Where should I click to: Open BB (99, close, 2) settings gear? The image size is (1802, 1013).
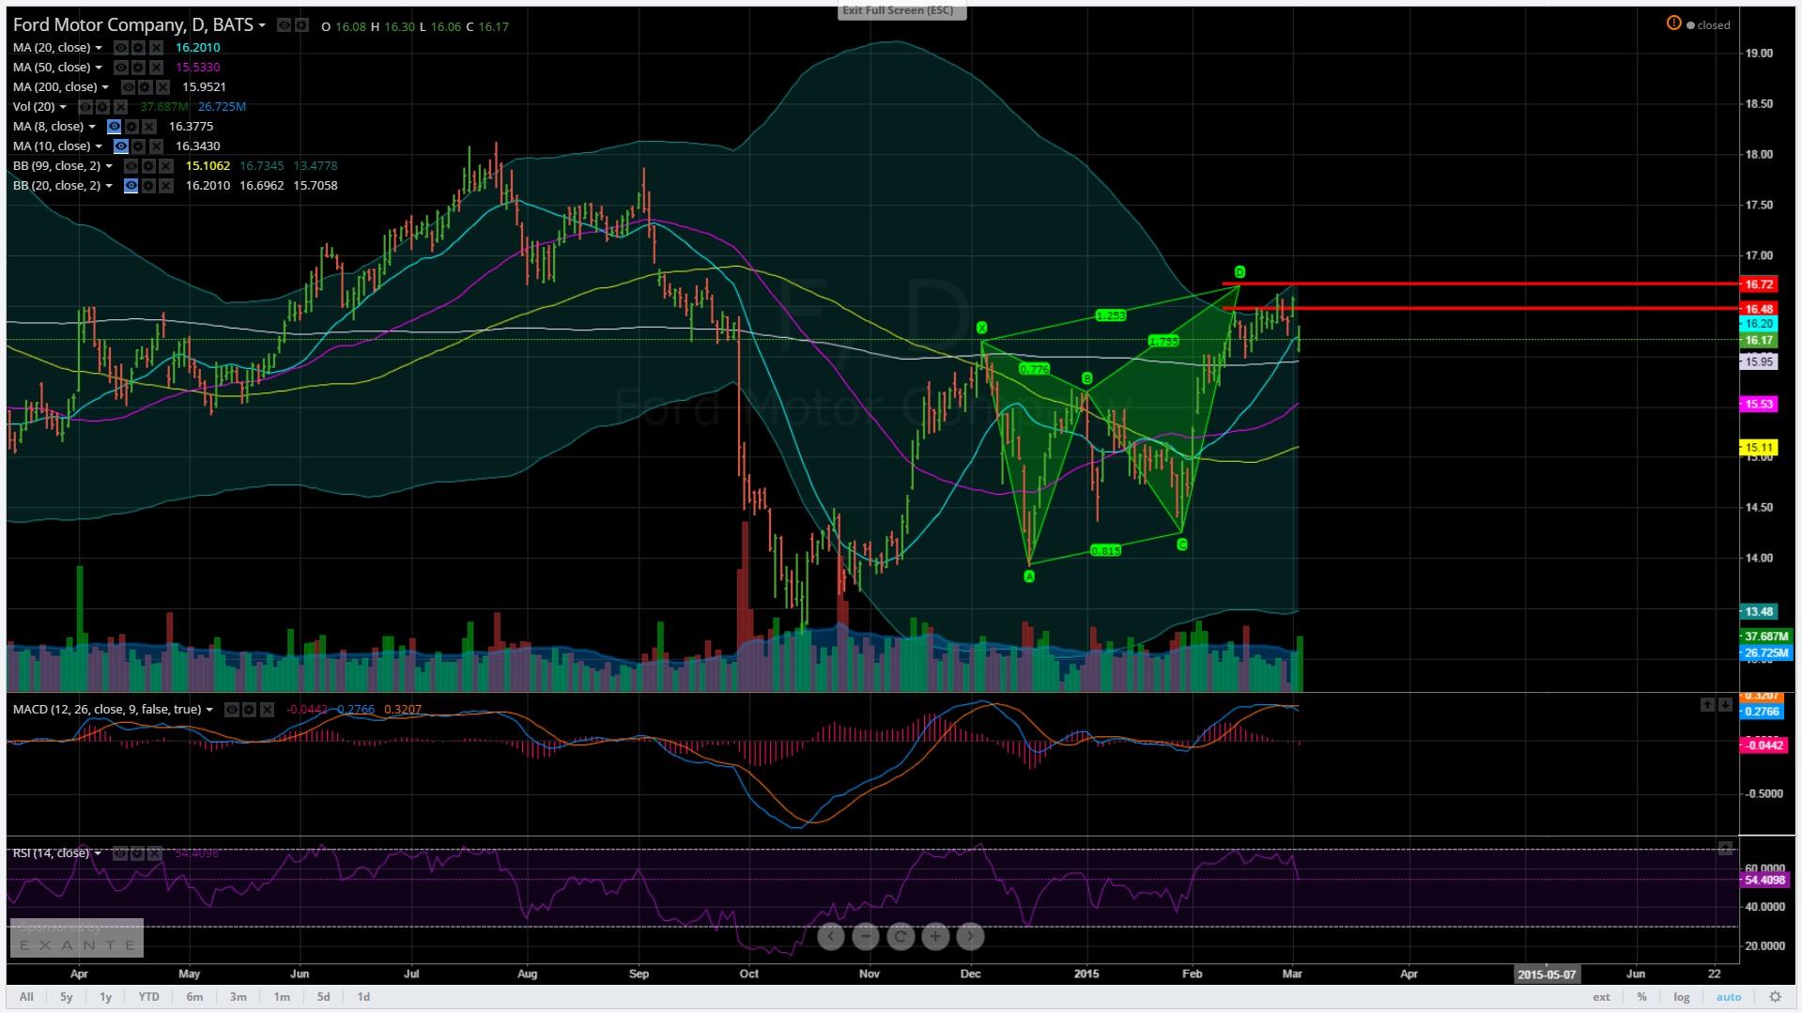tap(148, 166)
